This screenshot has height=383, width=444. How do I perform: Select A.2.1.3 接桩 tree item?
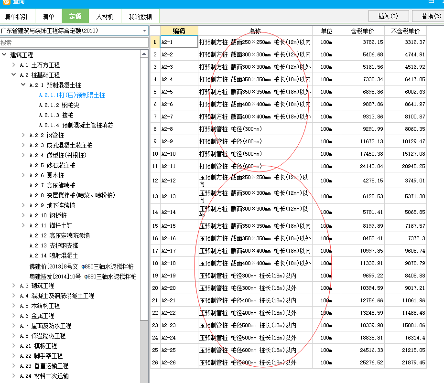(56, 116)
